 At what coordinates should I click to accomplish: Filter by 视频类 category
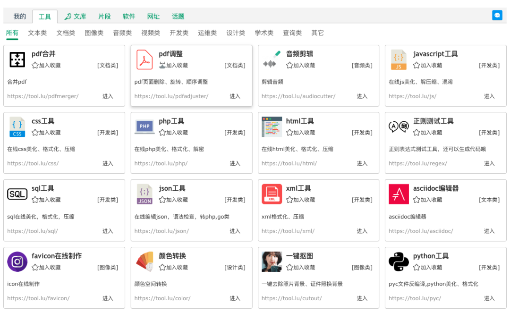coord(151,33)
